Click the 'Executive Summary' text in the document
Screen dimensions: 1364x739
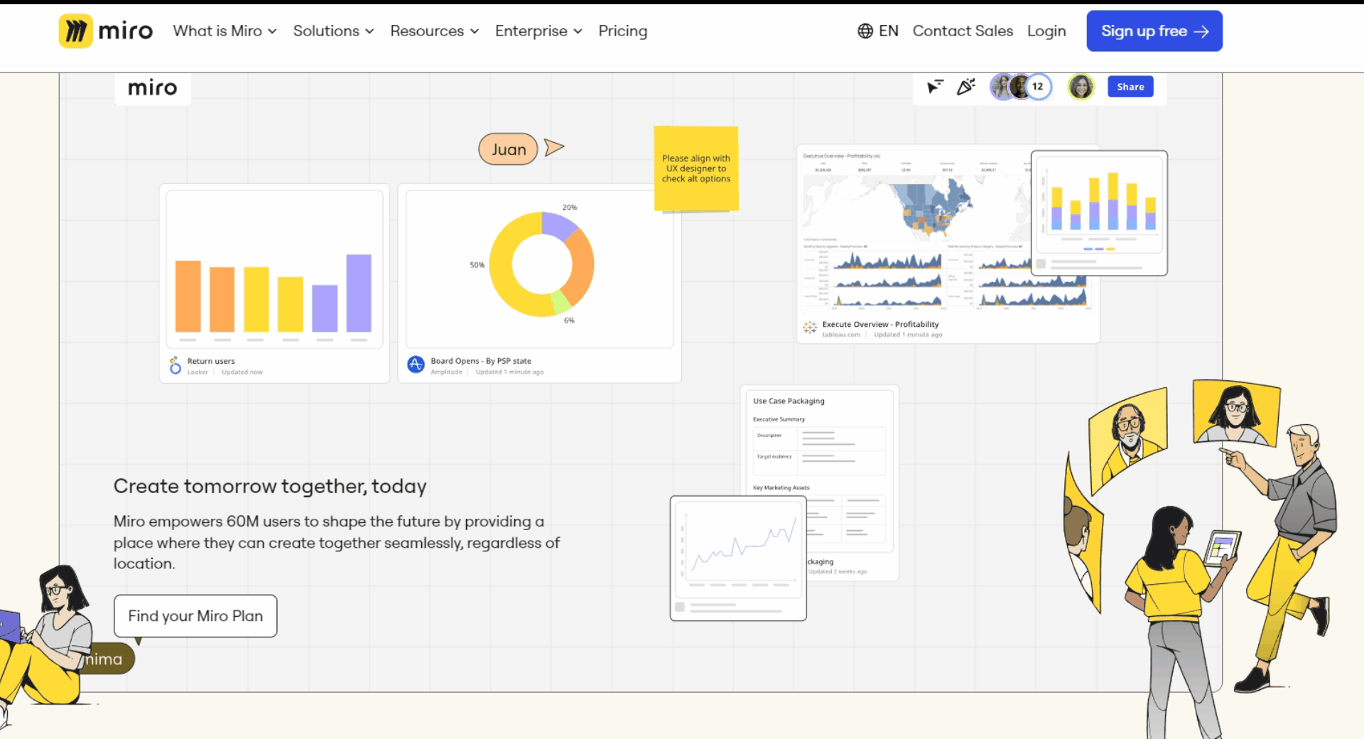point(779,419)
